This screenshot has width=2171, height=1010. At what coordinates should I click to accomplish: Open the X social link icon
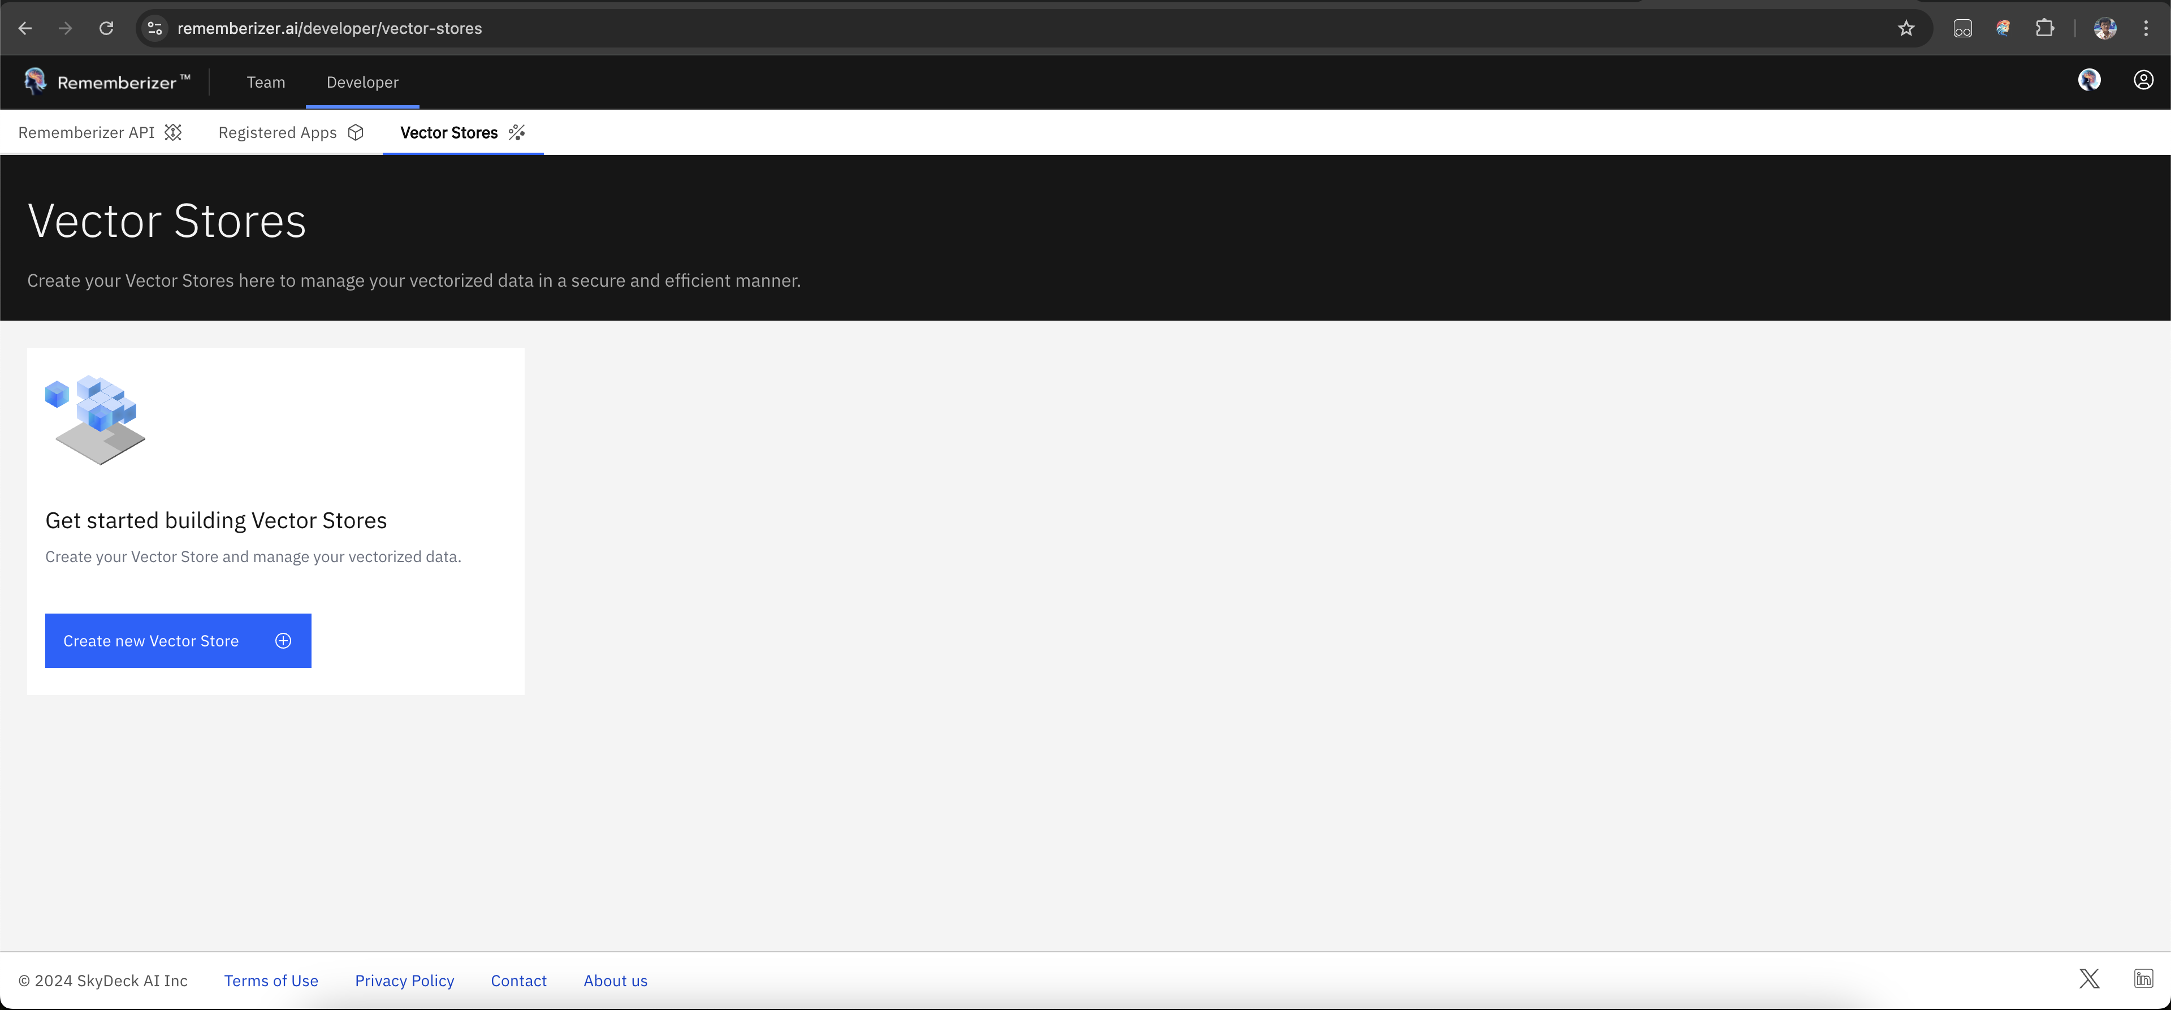pyautogui.click(x=2088, y=979)
